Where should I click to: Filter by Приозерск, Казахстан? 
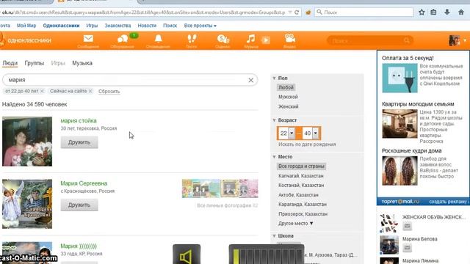[303, 214]
